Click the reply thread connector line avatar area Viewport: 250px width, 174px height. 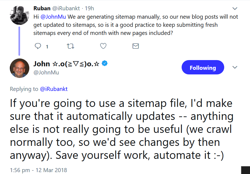coord(19,41)
